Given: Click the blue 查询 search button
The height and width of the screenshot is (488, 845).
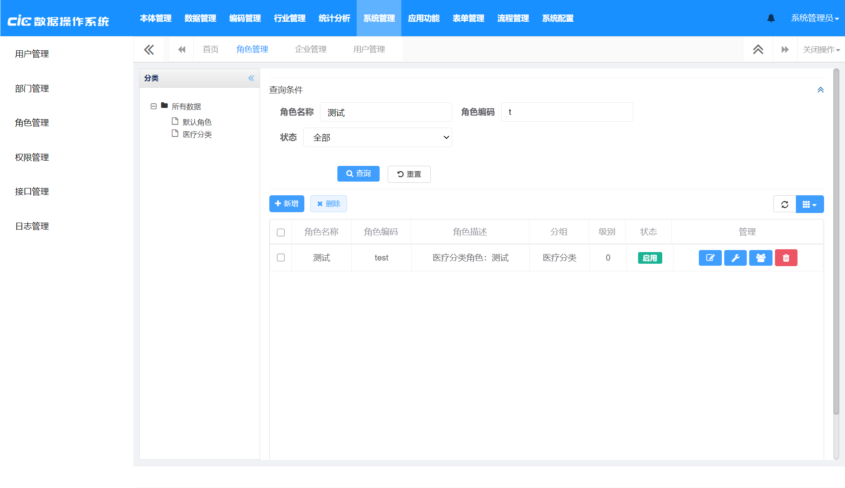Looking at the screenshot, I should 358,174.
